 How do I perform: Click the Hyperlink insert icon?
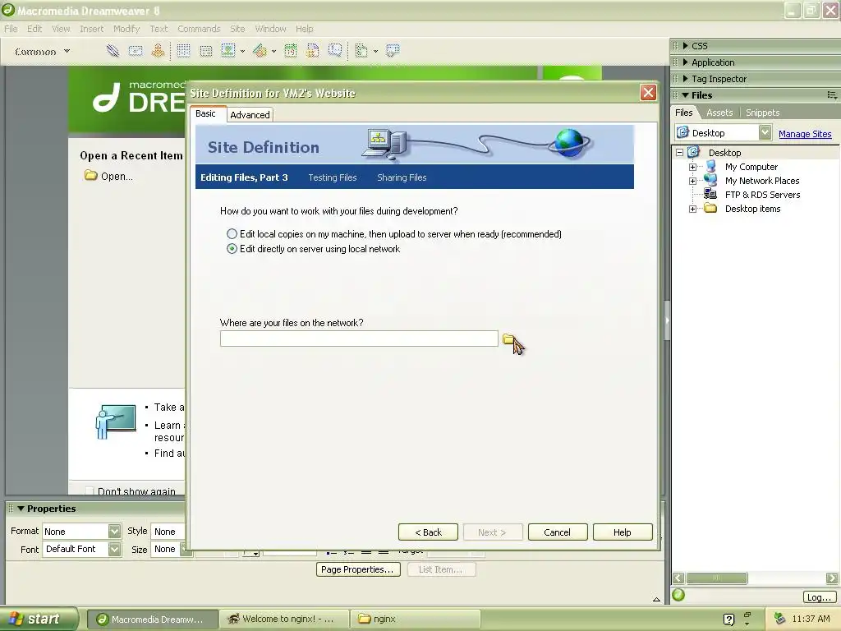[x=113, y=51]
